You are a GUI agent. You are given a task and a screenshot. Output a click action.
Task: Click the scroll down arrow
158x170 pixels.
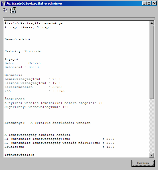151,155
